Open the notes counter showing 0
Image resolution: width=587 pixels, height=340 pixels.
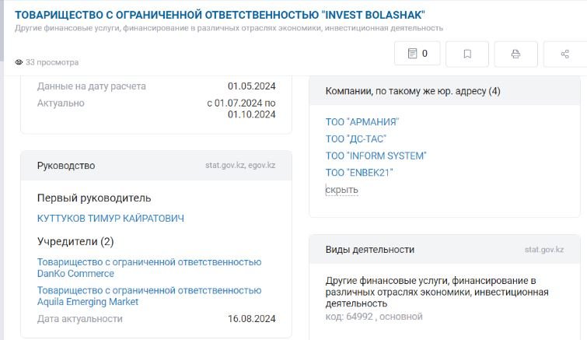[x=417, y=54]
